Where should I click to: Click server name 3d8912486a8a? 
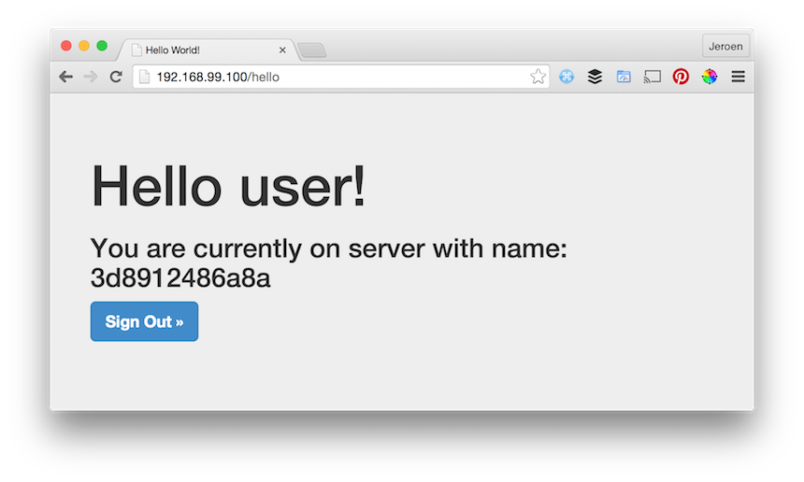[x=180, y=278]
